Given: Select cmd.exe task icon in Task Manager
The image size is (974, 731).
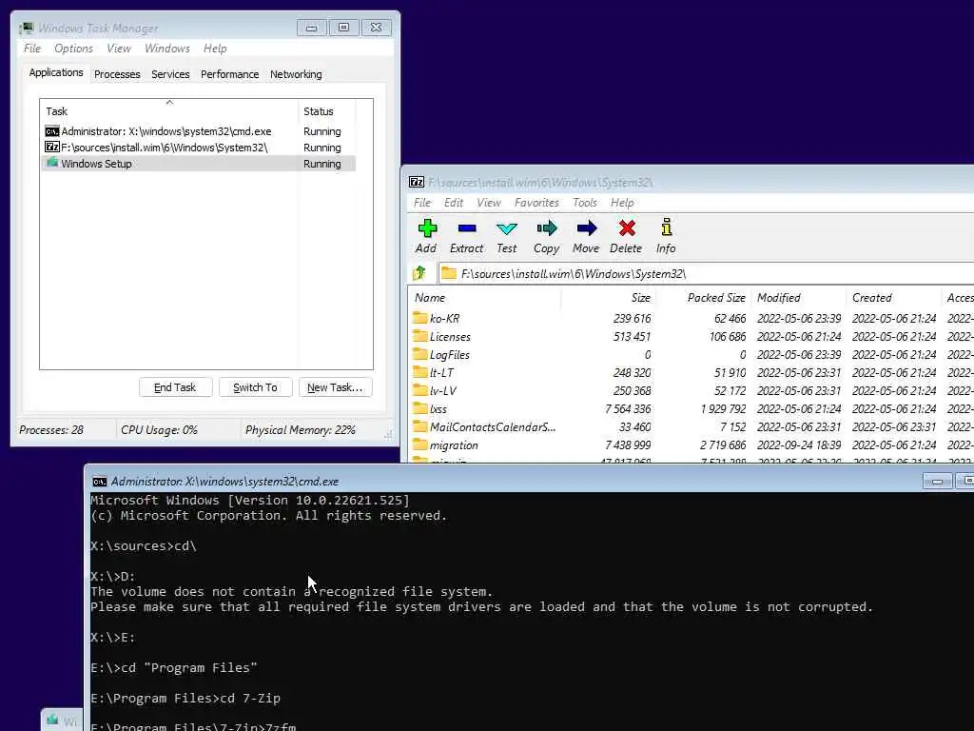Looking at the screenshot, I should click(52, 131).
